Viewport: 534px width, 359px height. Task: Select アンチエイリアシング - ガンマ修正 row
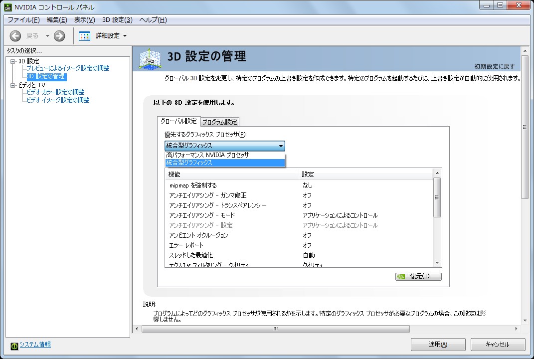(x=299, y=195)
